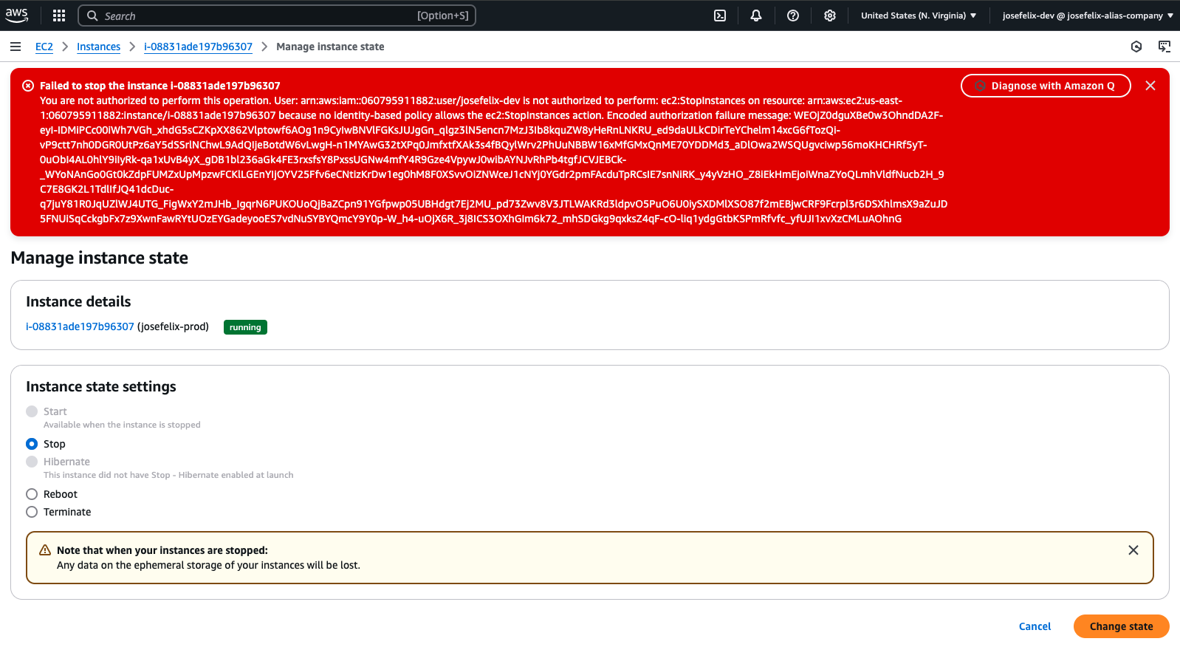Viewport: 1180px width, 647px height.
Task: Click the Change state button
Action: coord(1121,626)
